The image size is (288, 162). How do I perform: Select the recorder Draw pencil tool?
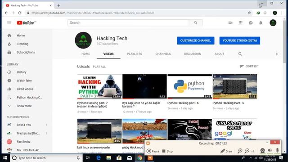coord(226,151)
